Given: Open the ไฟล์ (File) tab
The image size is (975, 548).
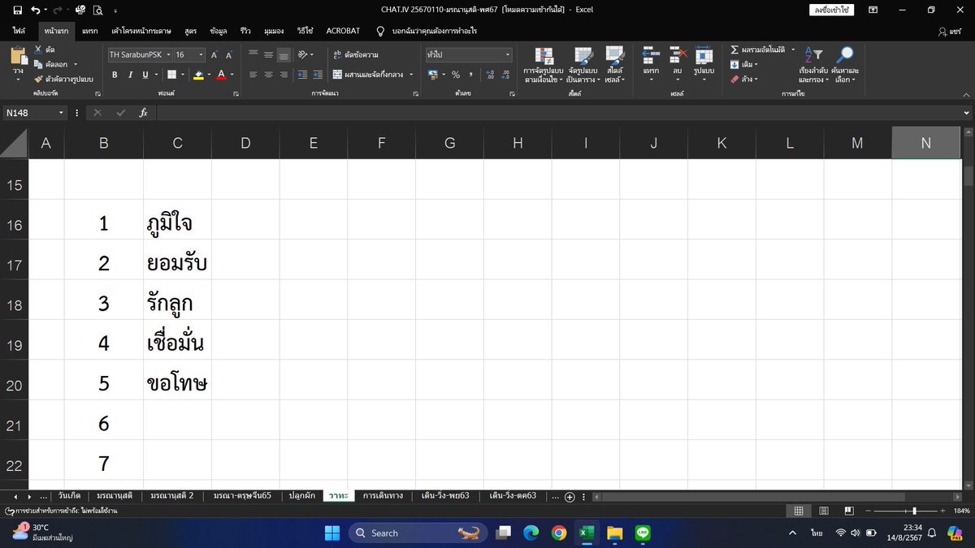Looking at the screenshot, I should tap(19, 30).
